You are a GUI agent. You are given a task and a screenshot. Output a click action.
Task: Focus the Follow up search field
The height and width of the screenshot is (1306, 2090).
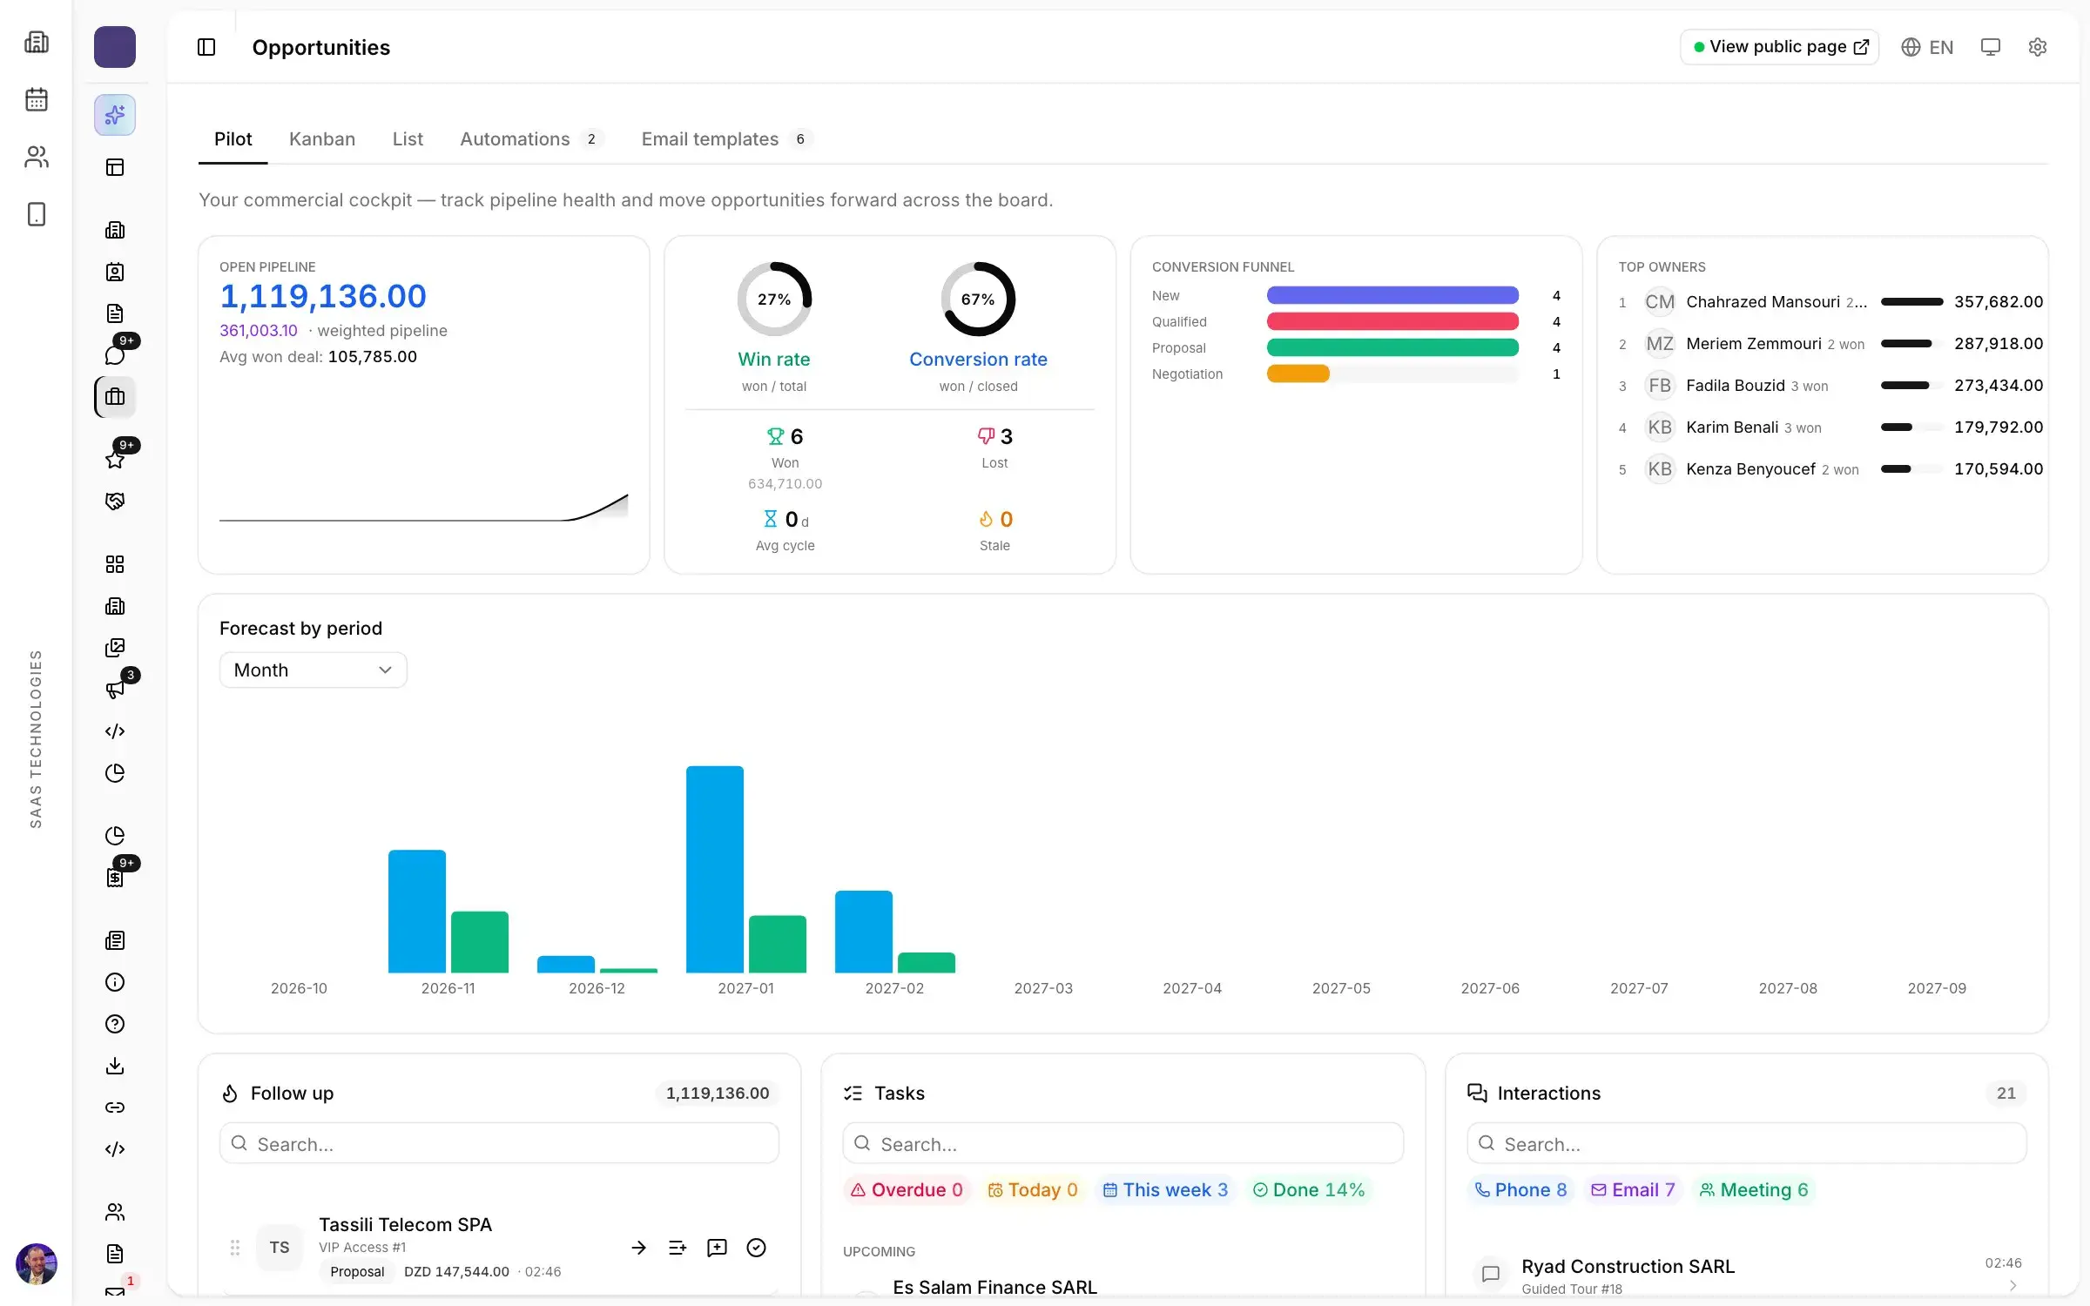pos(499,1143)
